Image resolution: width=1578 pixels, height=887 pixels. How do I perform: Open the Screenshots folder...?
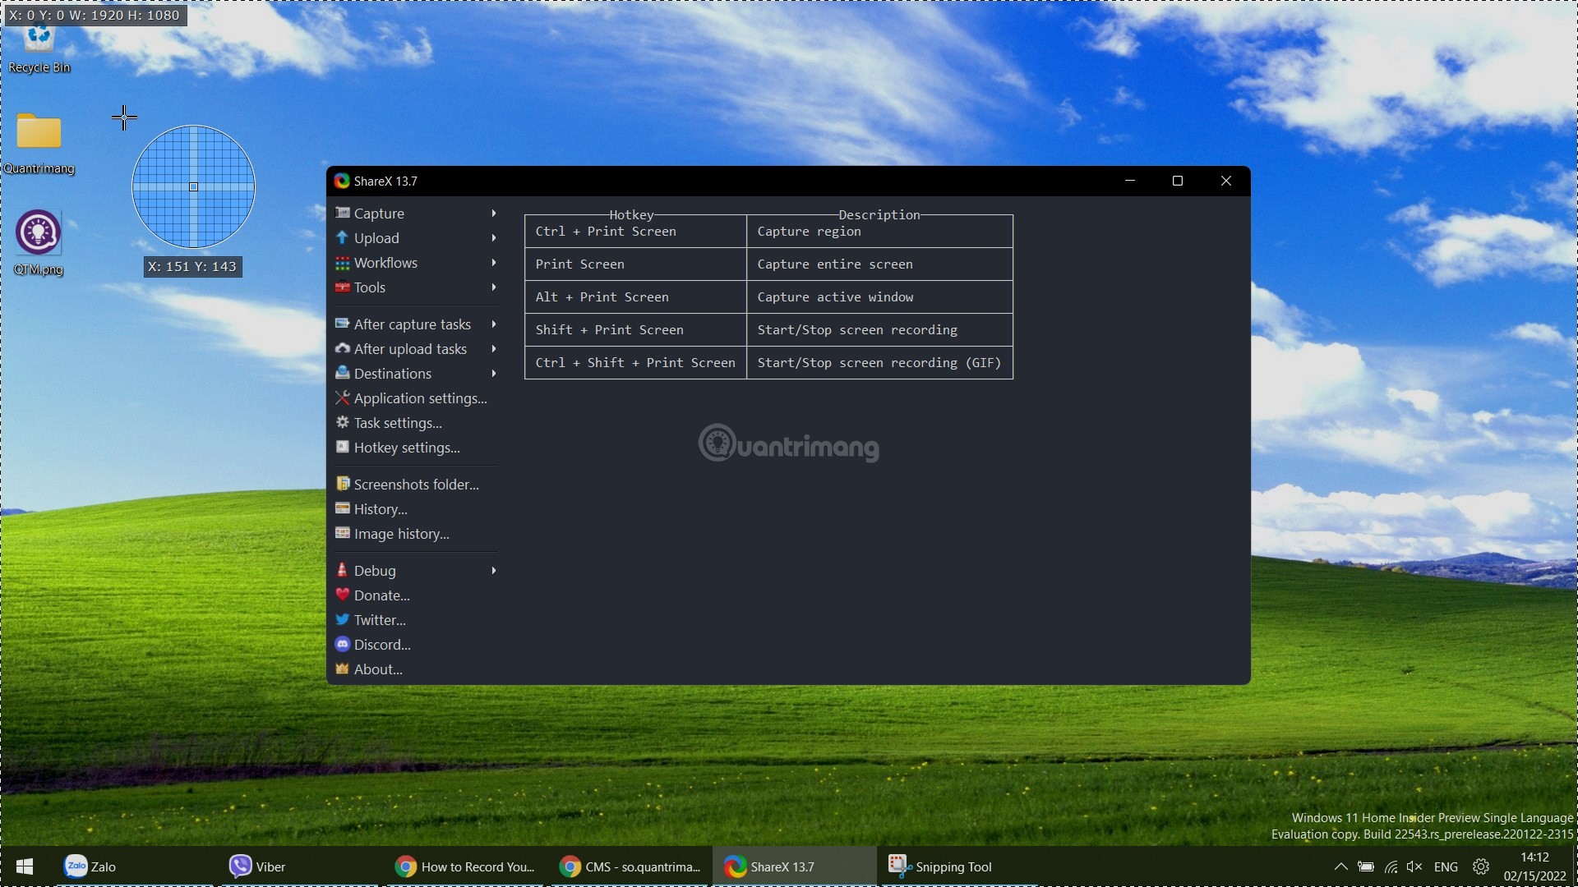click(415, 485)
